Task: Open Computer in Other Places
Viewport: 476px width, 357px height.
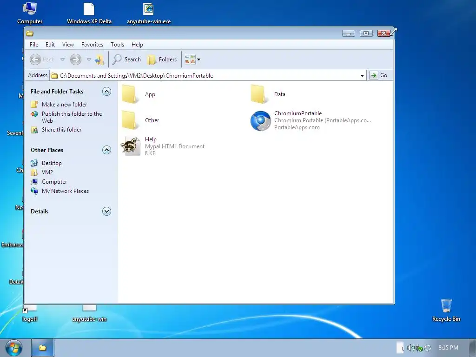Action: pyautogui.click(x=54, y=182)
